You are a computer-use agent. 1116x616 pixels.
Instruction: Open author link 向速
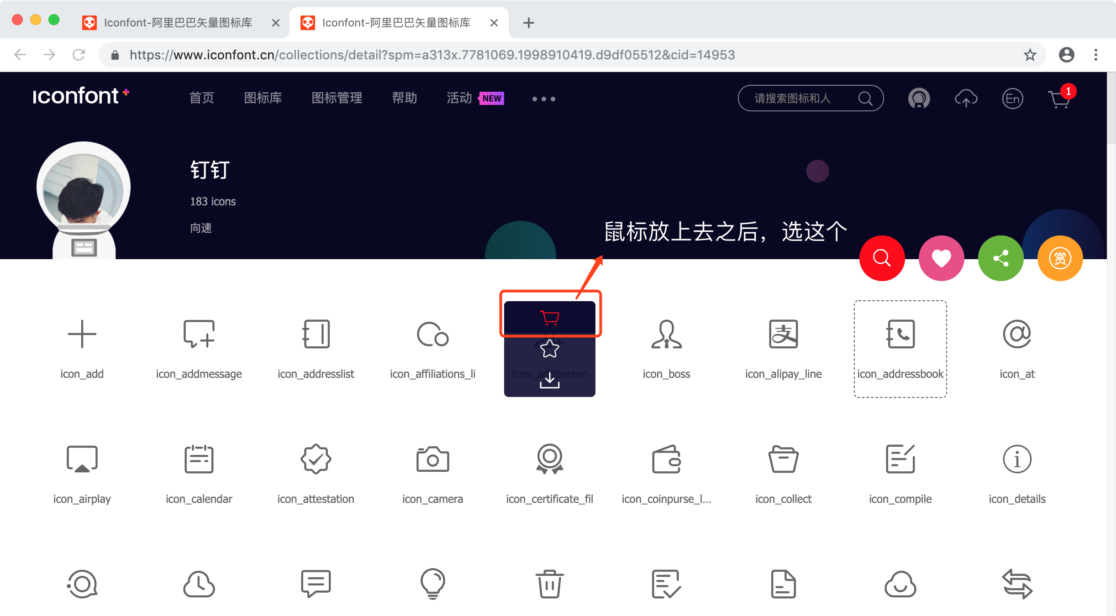point(201,228)
